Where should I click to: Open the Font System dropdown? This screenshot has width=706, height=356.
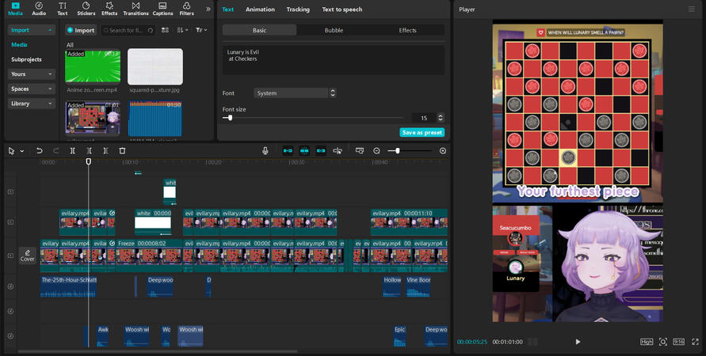click(295, 93)
